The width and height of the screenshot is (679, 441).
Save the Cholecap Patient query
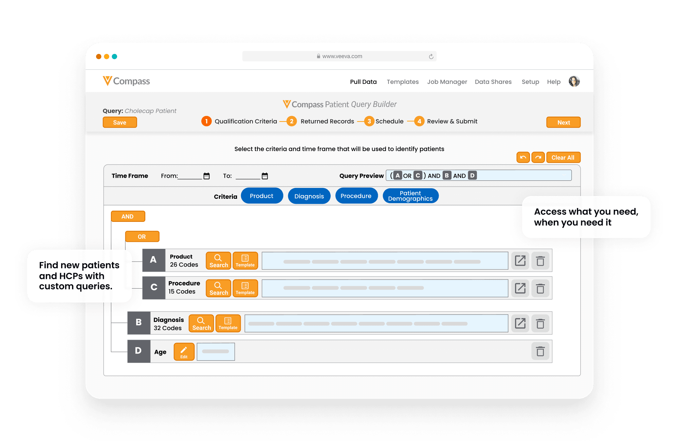pyautogui.click(x=120, y=122)
